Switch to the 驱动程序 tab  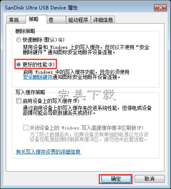(x=78, y=20)
